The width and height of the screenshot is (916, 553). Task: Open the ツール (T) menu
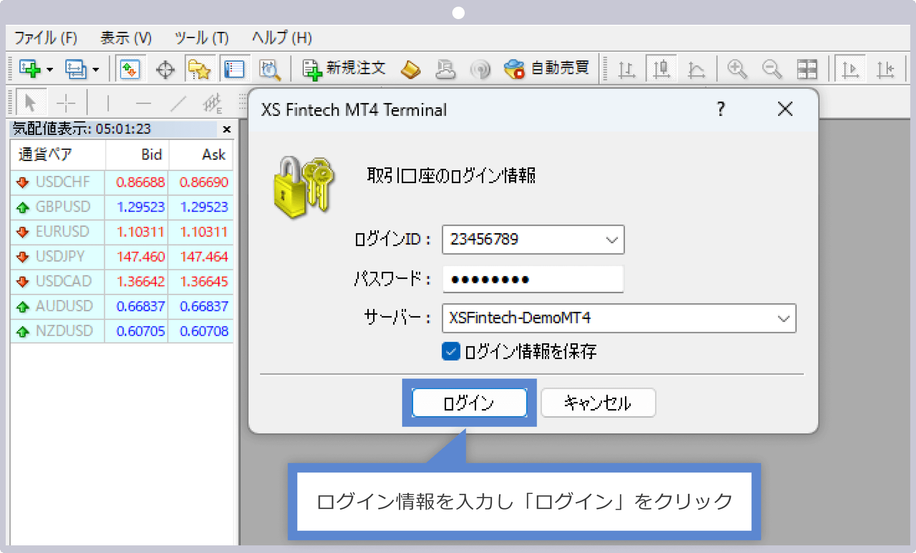[x=201, y=38]
